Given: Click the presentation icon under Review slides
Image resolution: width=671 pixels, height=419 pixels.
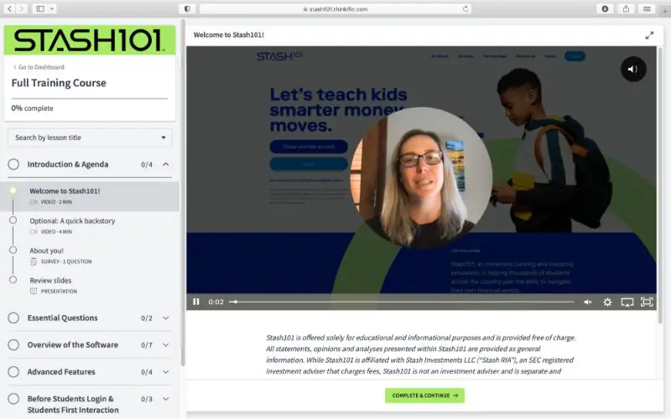Looking at the screenshot, I should 34,291.
